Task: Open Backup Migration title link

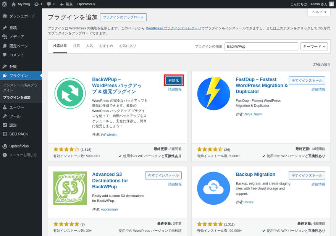Action: coord(255,175)
